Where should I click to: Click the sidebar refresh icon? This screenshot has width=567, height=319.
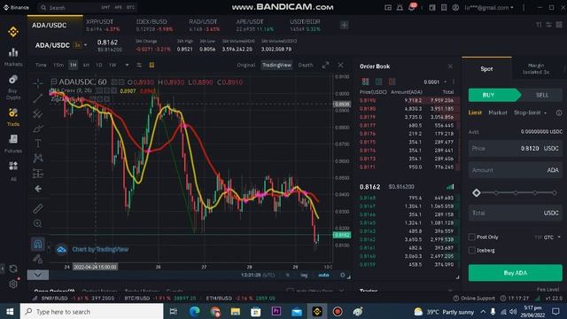point(13,268)
